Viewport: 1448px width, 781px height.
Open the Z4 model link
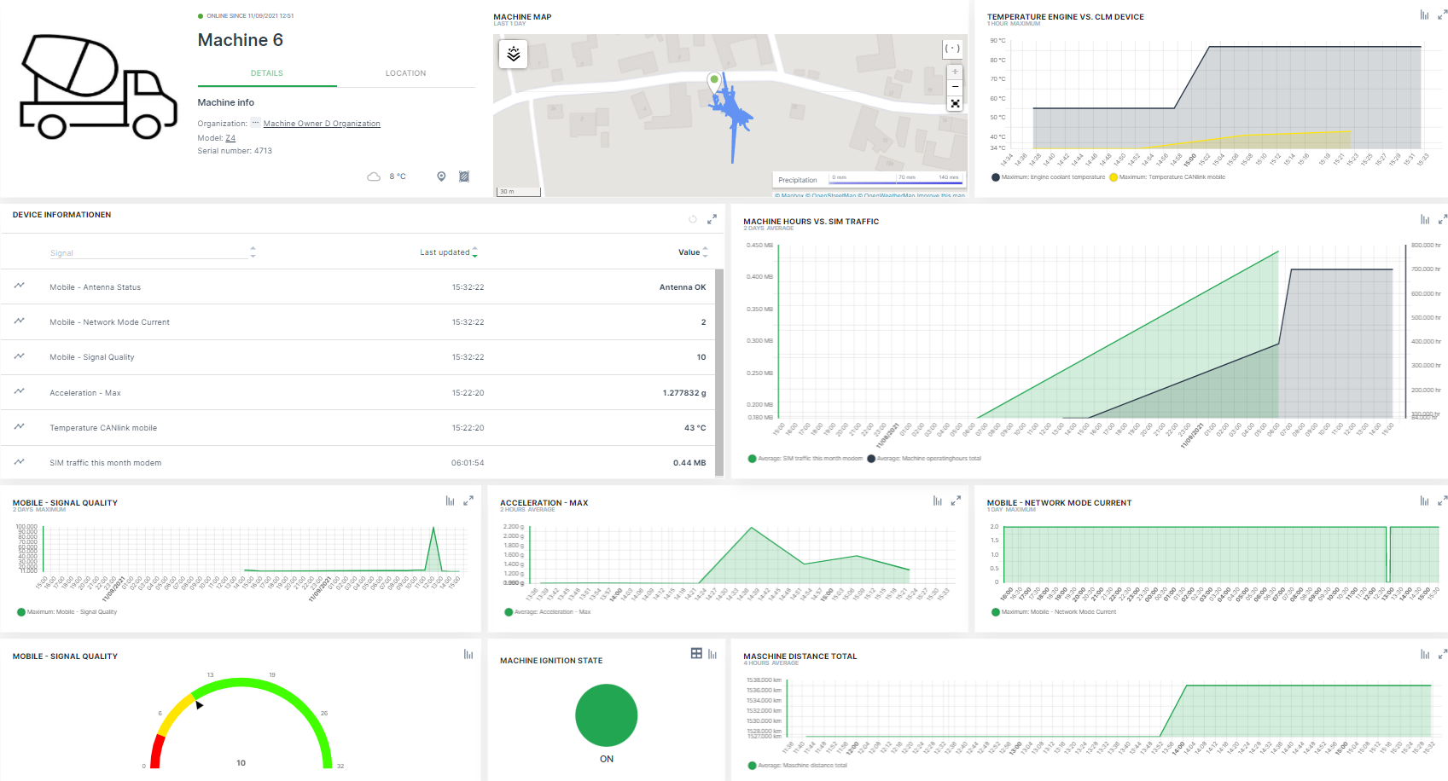point(230,138)
